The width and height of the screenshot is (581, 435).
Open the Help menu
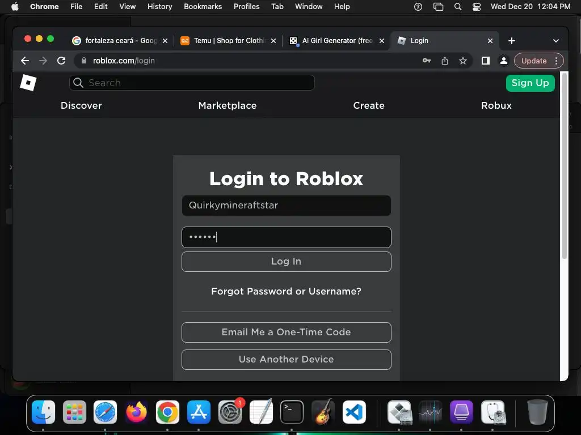[x=342, y=7]
